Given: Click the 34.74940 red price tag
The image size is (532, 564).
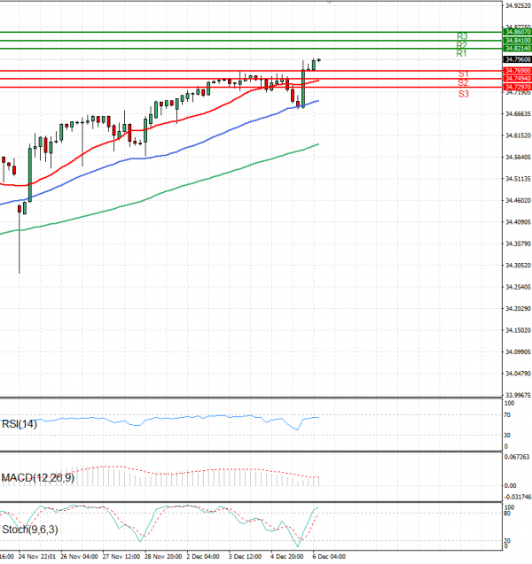Looking at the screenshot, I should (x=516, y=79).
